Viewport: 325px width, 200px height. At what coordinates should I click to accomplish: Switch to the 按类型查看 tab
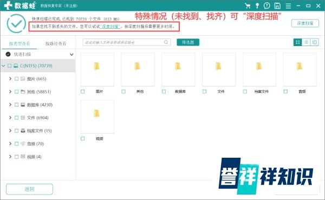[19, 43]
